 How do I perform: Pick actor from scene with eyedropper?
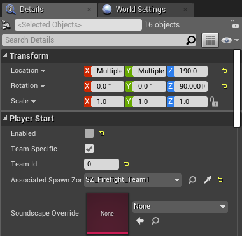point(208,180)
